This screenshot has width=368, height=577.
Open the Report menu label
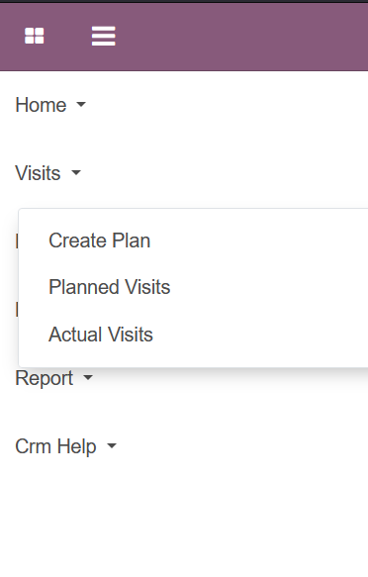[x=45, y=378]
